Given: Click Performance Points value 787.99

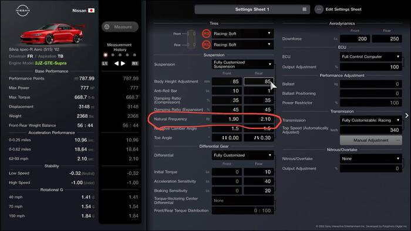Looking at the screenshot, I should 87,79.
